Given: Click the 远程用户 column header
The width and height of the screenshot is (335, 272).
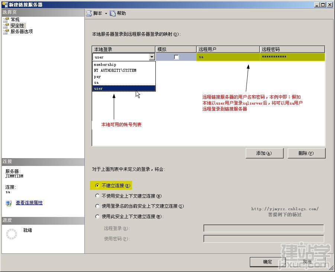Looking at the screenshot, I should pos(228,49).
